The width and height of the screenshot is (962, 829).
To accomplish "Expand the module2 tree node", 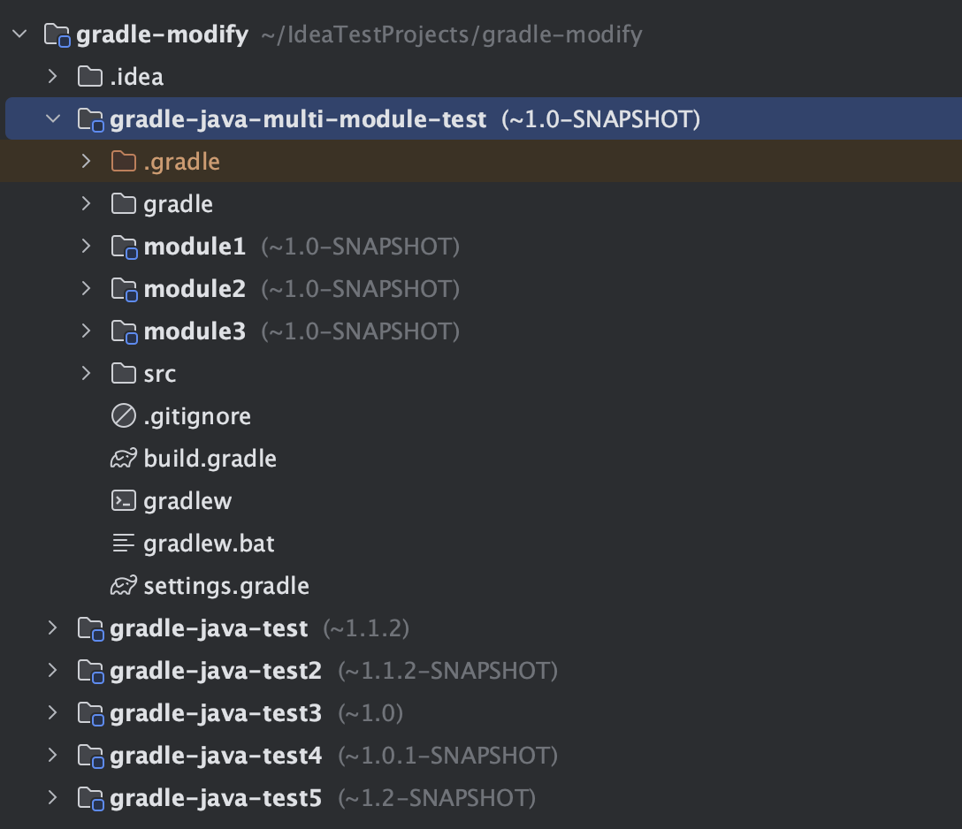I will 86,289.
